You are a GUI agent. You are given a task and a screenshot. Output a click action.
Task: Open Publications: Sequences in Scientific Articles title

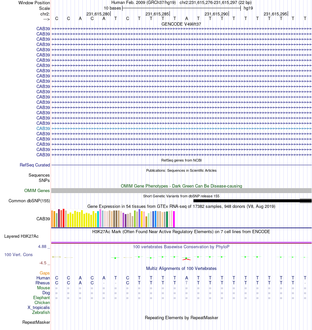pyautogui.click(x=181, y=170)
